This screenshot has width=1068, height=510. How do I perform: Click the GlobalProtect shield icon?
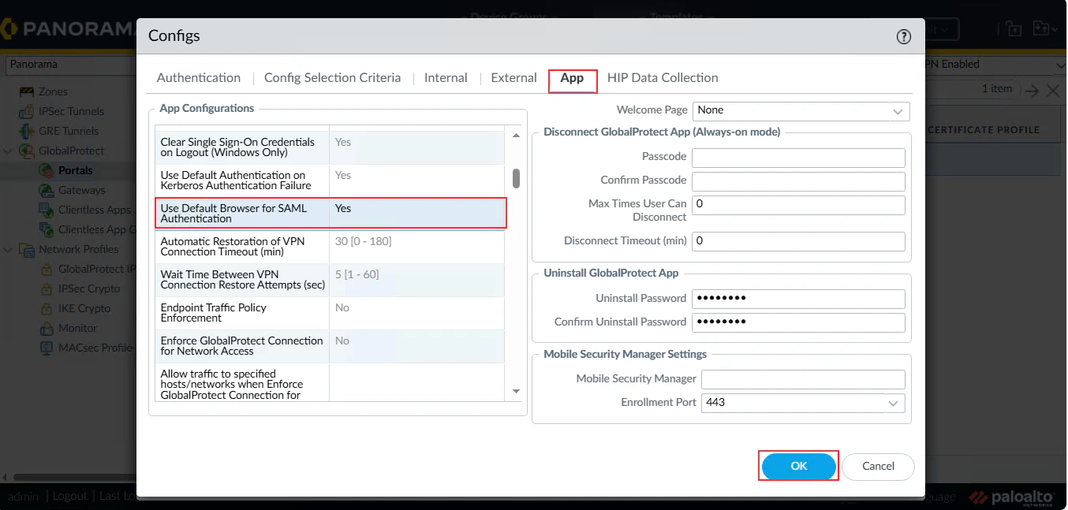27,151
